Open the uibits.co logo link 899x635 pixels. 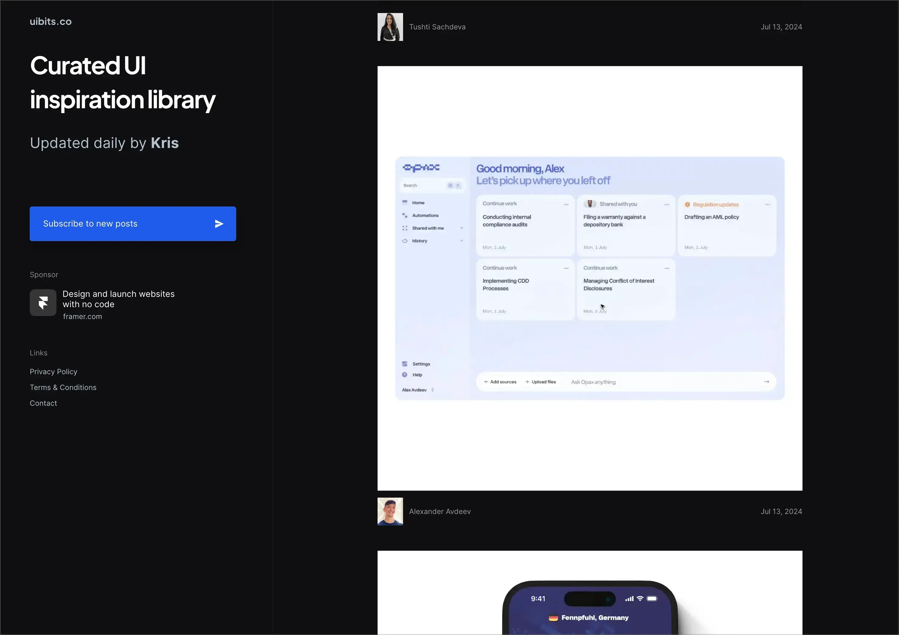(50, 22)
